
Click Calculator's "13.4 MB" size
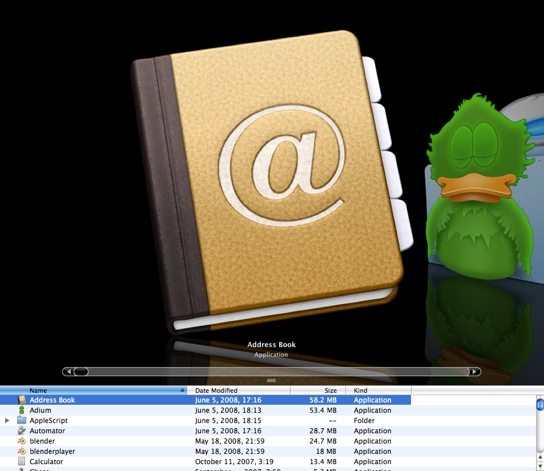[x=323, y=462]
